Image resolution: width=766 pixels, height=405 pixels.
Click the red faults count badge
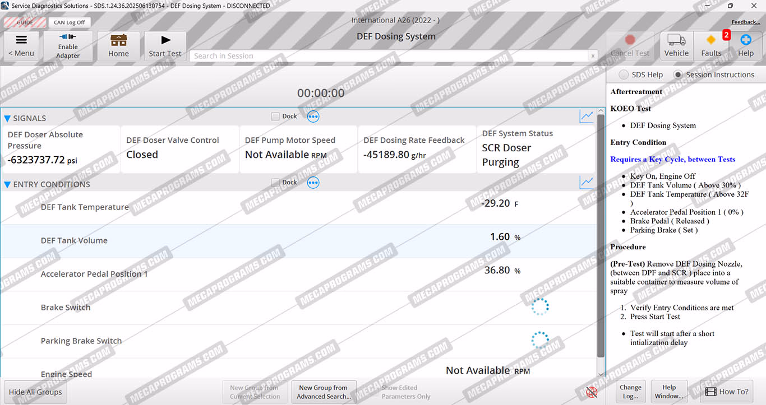point(726,35)
